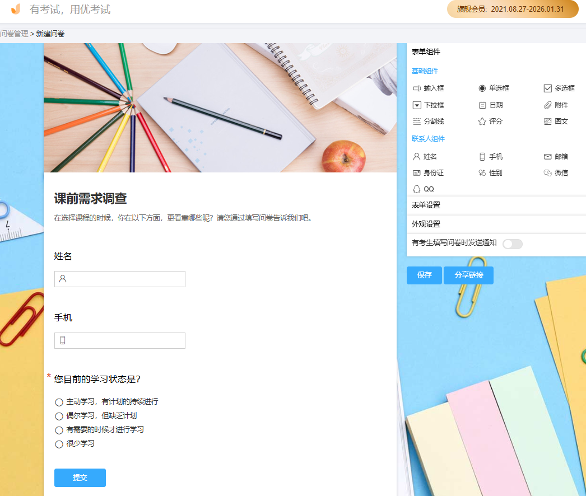Select the questionnaire description paragraph

click(183, 218)
